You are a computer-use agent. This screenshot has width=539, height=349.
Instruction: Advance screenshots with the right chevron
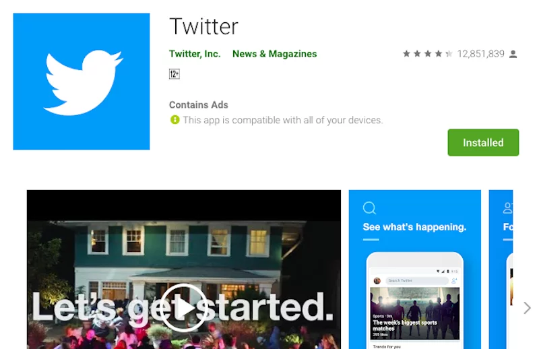527,308
